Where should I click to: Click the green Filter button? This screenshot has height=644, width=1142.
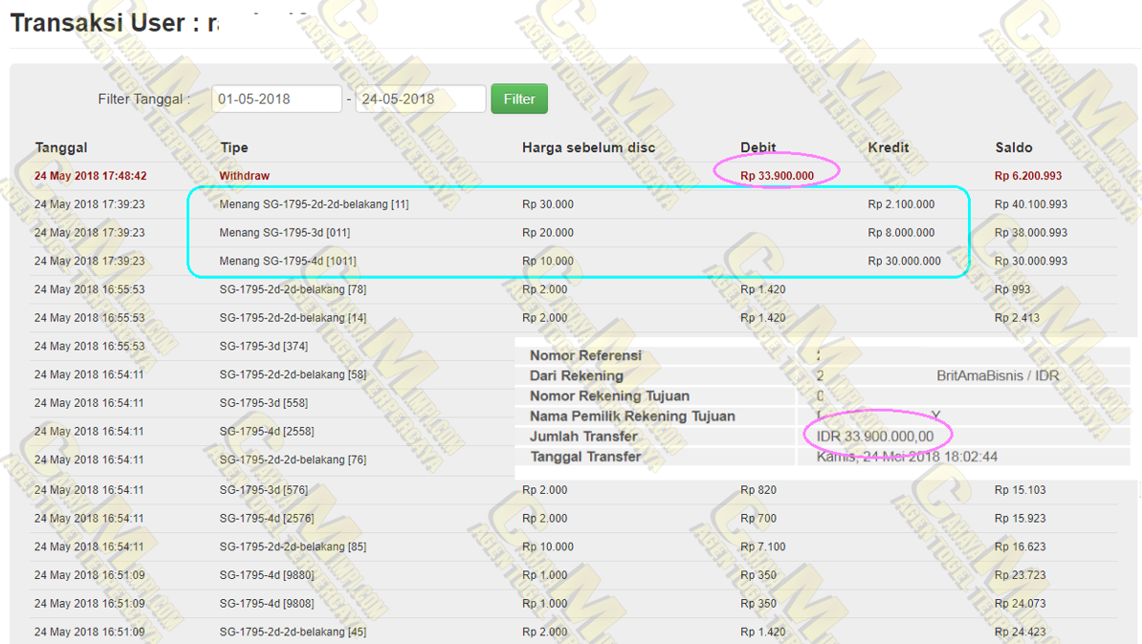tap(518, 98)
